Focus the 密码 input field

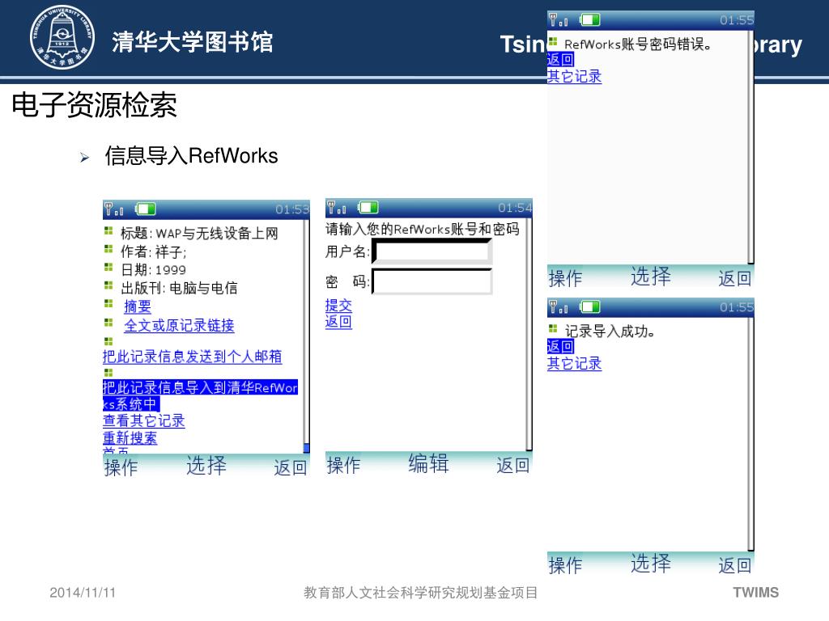pyautogui.click(x=432, y=281)
